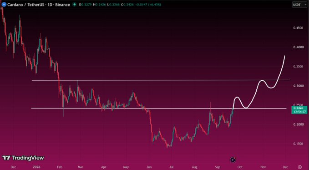
Task: Click the Oct label on time axis
Action: click(x=240, y=167)
